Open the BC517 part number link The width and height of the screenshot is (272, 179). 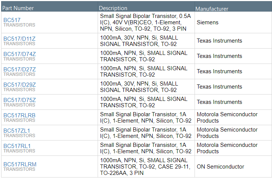click(12, 20)
